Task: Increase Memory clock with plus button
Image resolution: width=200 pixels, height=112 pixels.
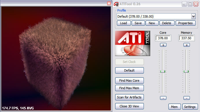Action: pos(187,45)
